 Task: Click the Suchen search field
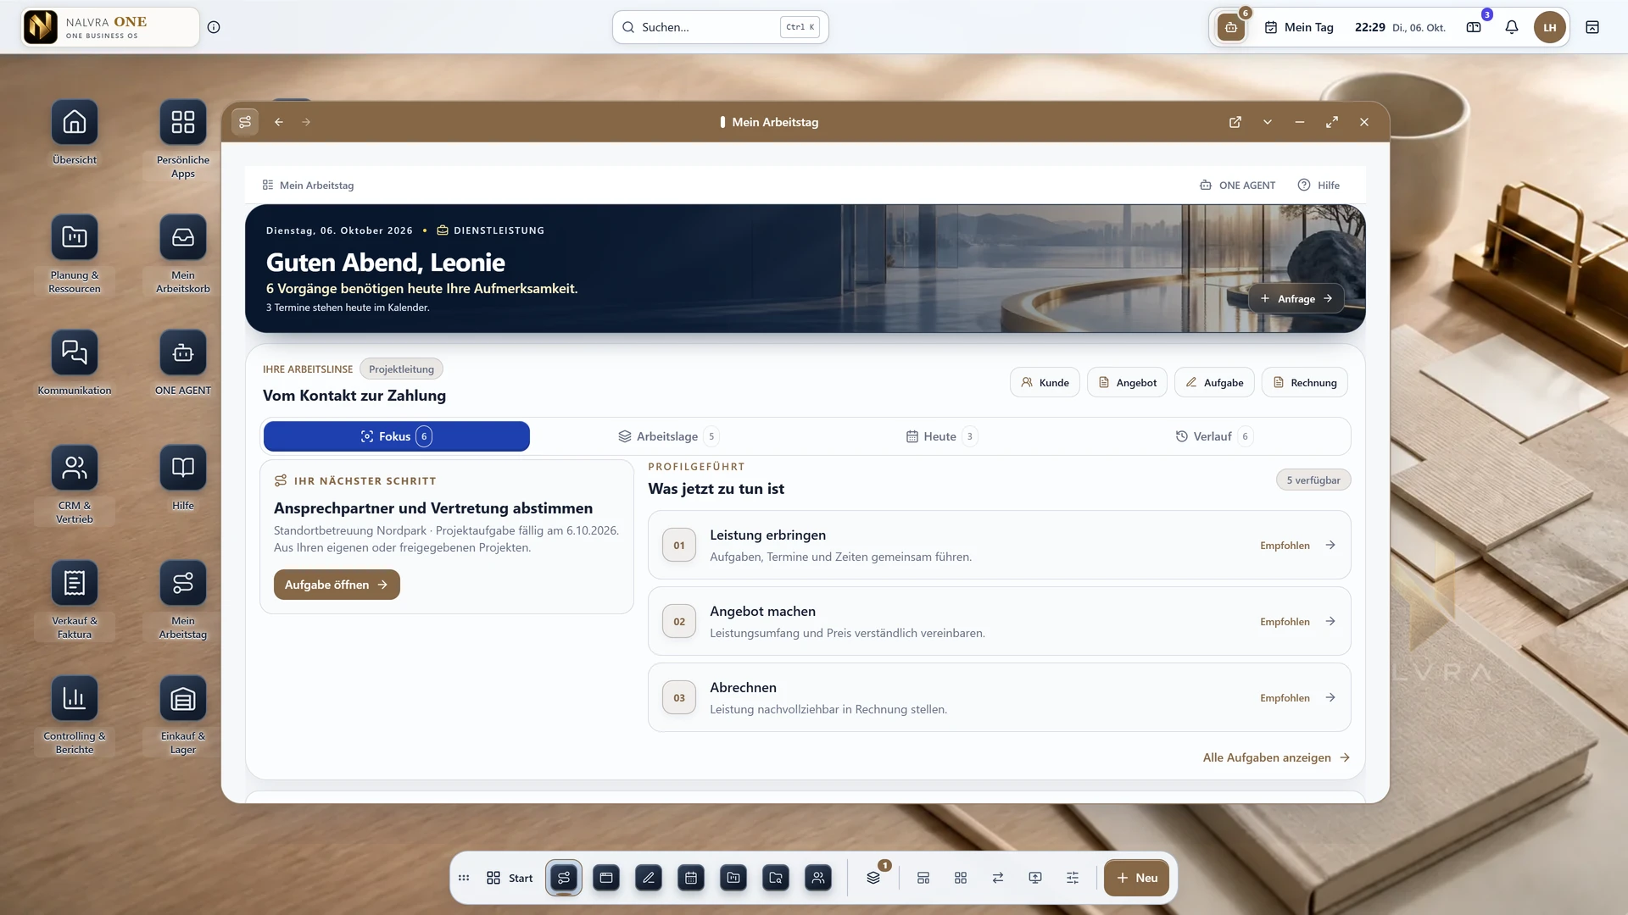click(720, 27)
